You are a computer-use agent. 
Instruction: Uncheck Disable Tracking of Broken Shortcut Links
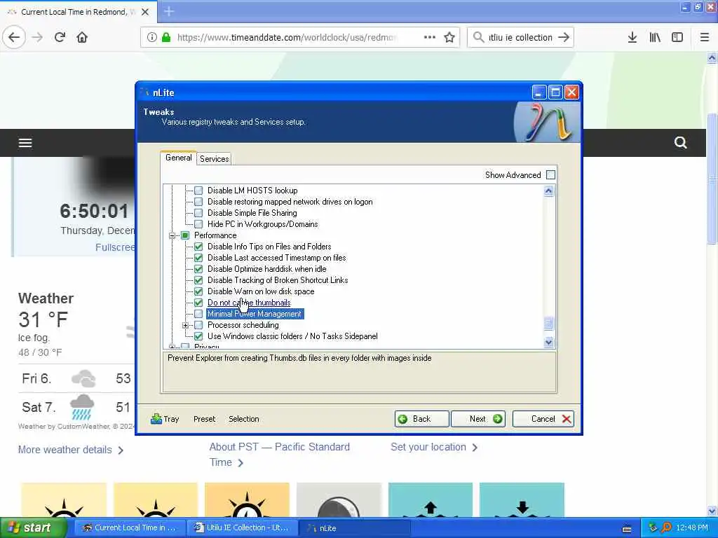click(198, 280)
